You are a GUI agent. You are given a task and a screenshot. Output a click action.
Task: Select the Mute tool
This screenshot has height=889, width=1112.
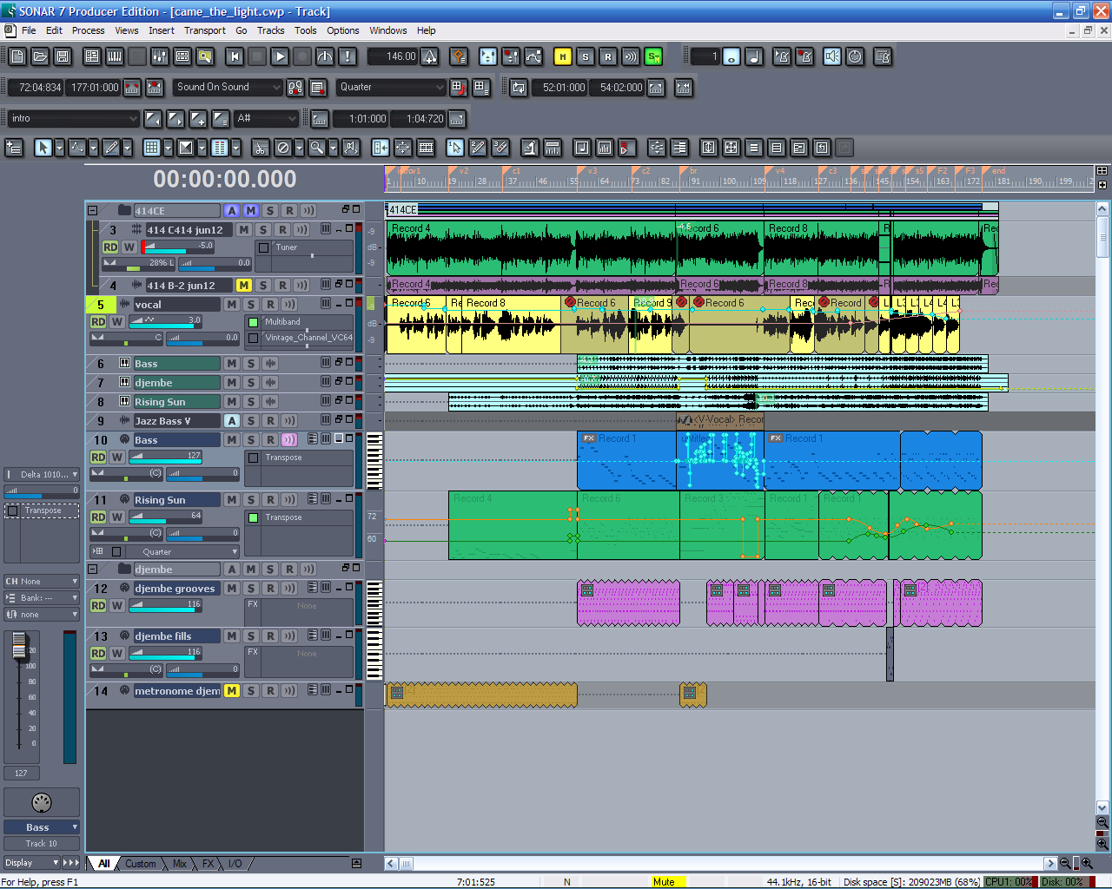[283, 148]
